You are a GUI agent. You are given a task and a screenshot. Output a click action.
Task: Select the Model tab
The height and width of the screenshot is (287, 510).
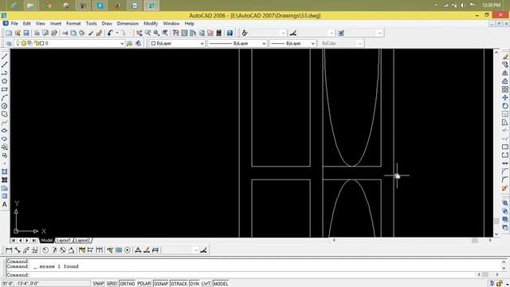pyautogui.click(x=47, y=240)
